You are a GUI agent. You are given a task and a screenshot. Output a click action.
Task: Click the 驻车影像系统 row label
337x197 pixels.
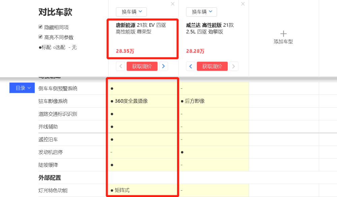point(53,101)
